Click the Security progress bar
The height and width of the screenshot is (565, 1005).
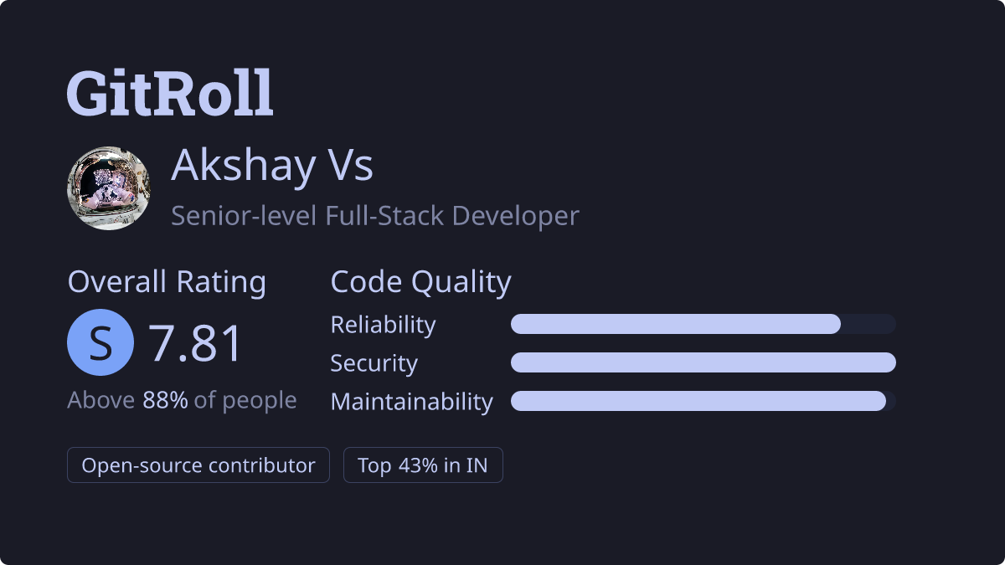click(x=703, y=362)
